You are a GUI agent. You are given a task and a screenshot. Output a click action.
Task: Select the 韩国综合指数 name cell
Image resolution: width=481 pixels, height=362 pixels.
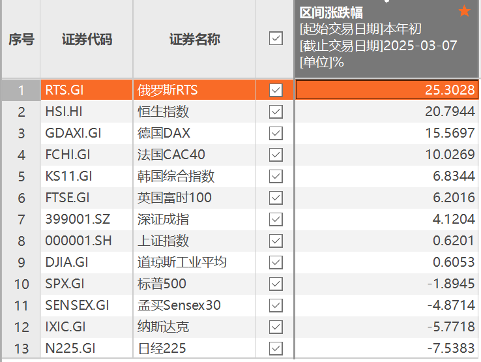(x=176, y=176)
